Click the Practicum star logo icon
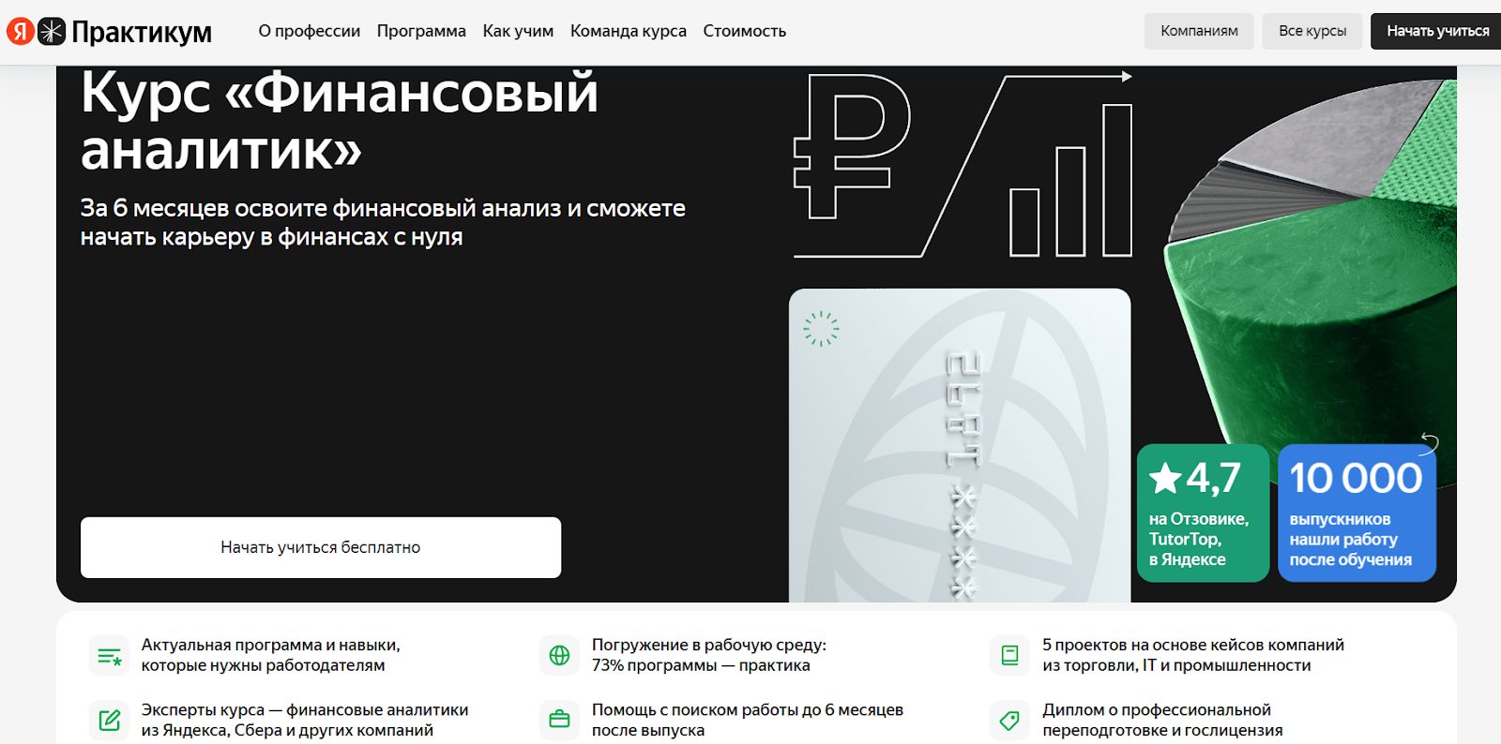The width and height of the screenshot is (1501, 744). click(52, 31)
